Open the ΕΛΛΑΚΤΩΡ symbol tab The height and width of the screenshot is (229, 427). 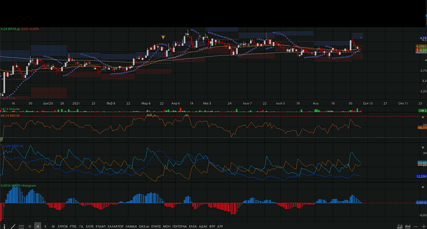115,226
